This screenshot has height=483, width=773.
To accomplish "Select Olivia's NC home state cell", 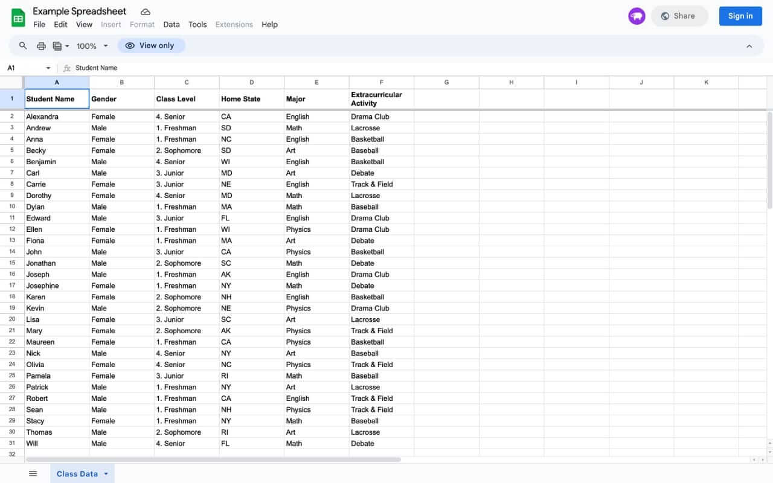I will 252,365.
